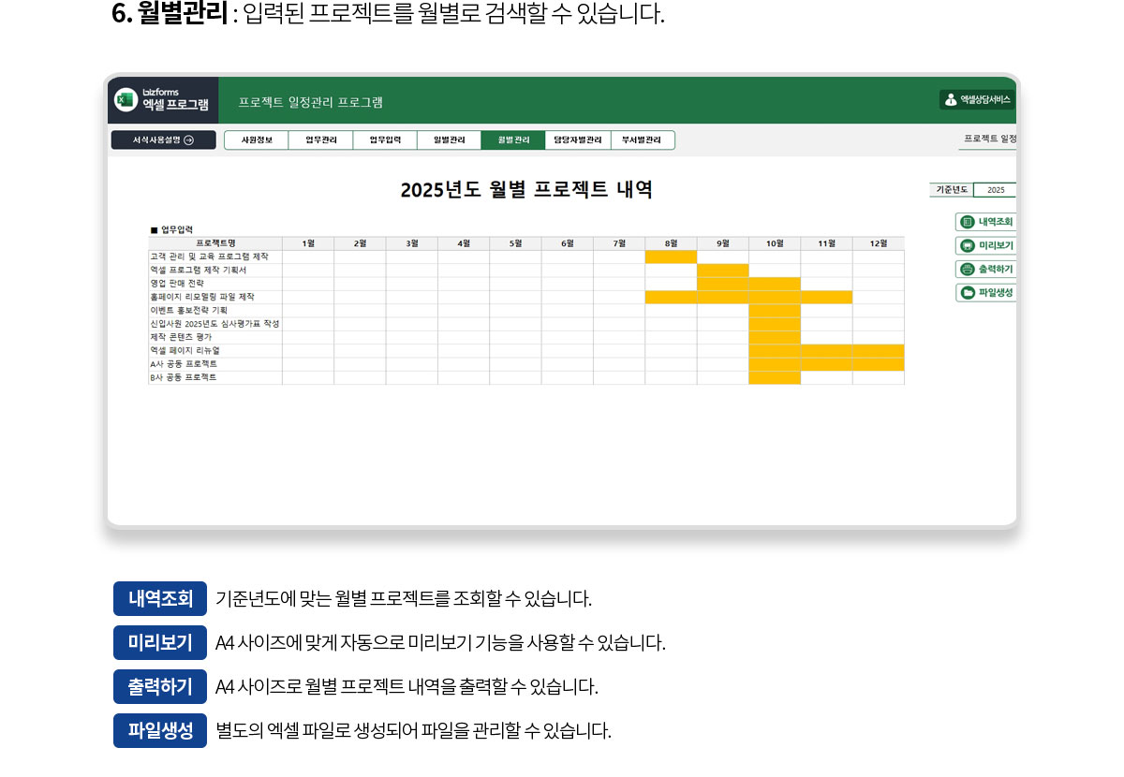Screen dimensions: 1124x777
Task: Select the 영업 판매 전략 row
Action: 526,283
